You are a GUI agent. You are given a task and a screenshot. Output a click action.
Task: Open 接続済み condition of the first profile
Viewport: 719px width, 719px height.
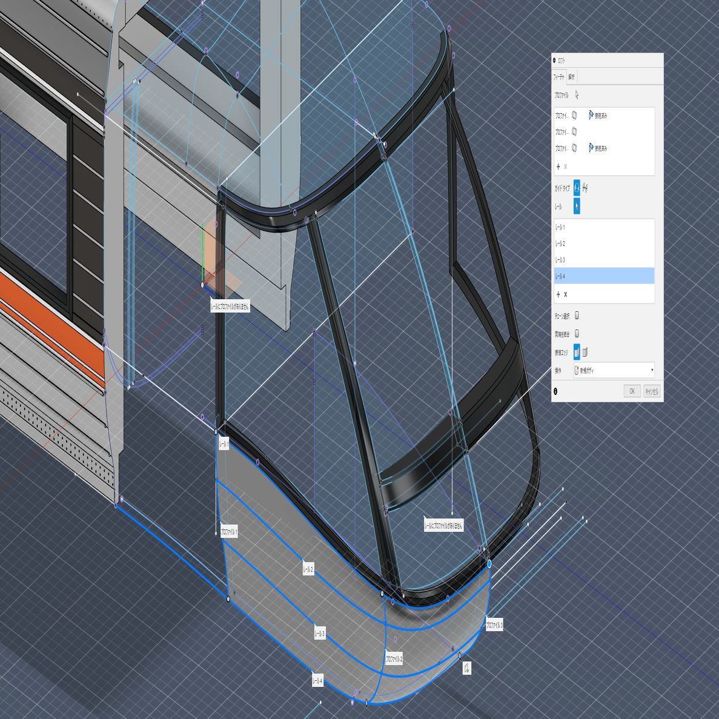tap(597, 116)
